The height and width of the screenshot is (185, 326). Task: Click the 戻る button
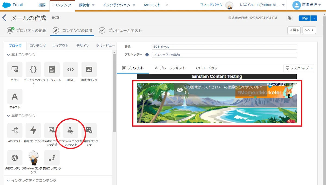[294, 30]
